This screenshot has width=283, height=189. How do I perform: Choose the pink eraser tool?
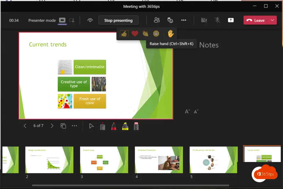136,126
